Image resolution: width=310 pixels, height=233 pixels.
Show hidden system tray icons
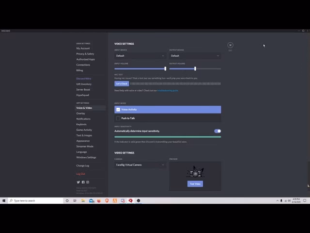point(278,200)
